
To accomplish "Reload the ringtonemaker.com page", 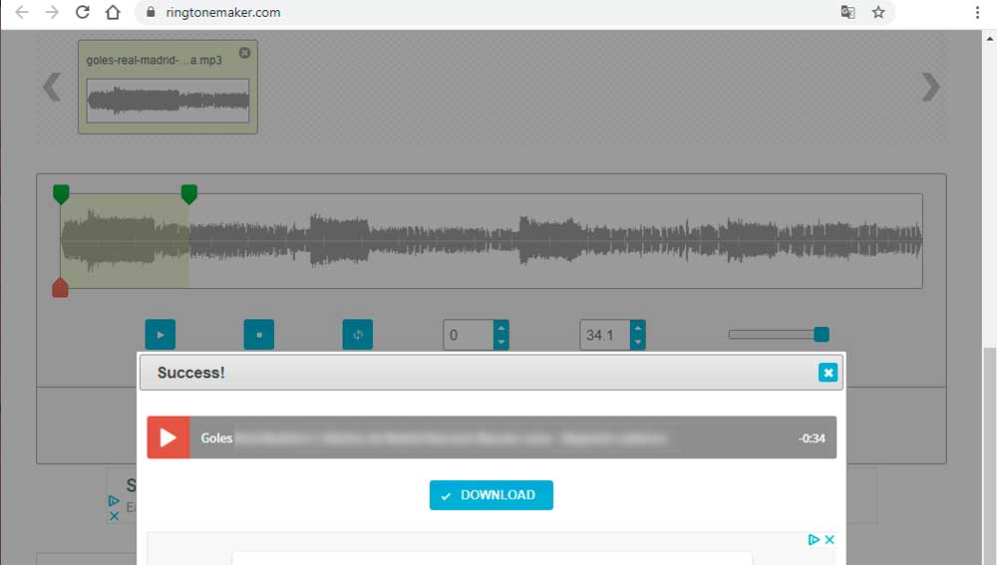I will point(83,13).
